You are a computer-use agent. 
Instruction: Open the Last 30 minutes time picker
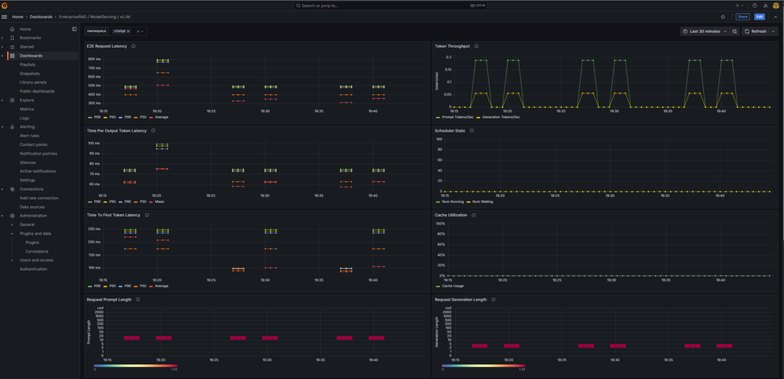coord(705,31)
